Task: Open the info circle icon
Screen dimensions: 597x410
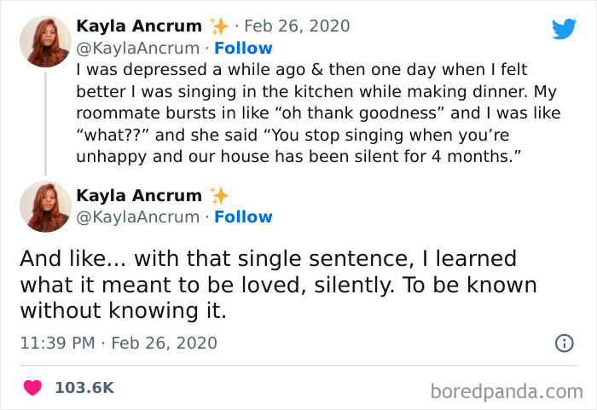Action: coord(564,344)
